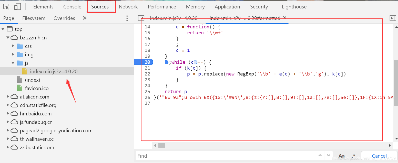Set a breakpoint on line 14
Viewport: 398px width, 163px height.
147,27
